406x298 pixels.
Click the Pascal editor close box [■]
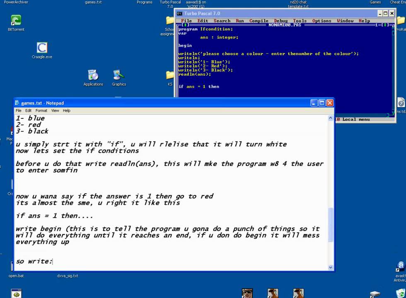click(x=185, y=25)
